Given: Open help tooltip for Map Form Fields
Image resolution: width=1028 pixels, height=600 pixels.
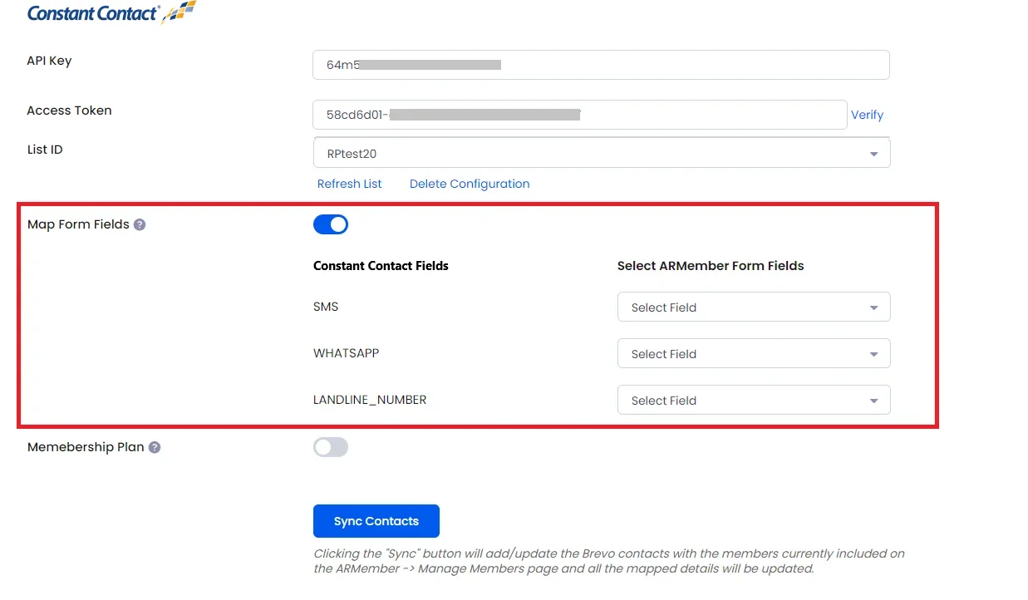Looking at the screenshot, I should [140, 224].
